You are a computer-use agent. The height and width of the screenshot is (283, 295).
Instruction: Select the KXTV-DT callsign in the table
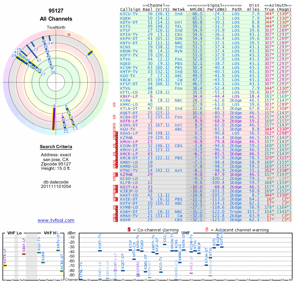point(129,203)
